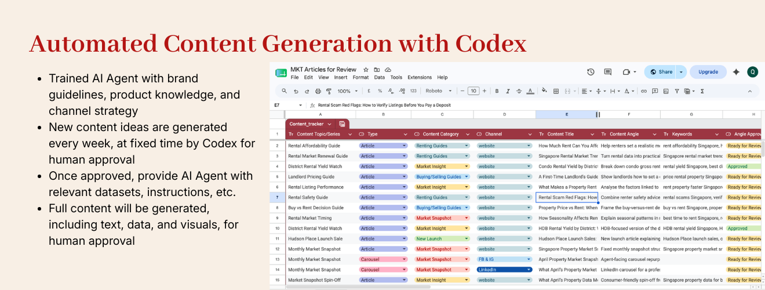
Task: Select the paint format roller
Action: click(x=329, y=91)
